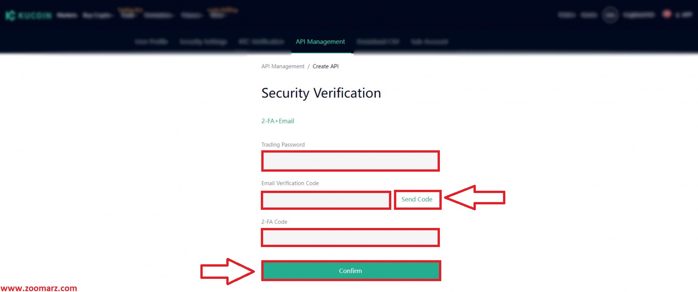The image size is (698, 292).
Task: Click Send Code for email verification
Action: coord(417,199)
